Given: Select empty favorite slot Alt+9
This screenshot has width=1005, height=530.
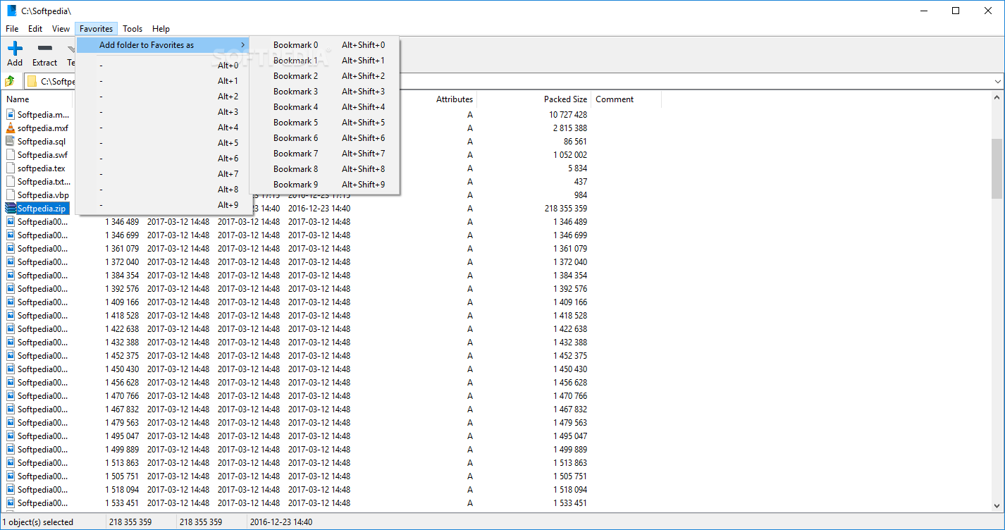Looking at the screenshot, I should pyautogui.click(x=164, y=205).
